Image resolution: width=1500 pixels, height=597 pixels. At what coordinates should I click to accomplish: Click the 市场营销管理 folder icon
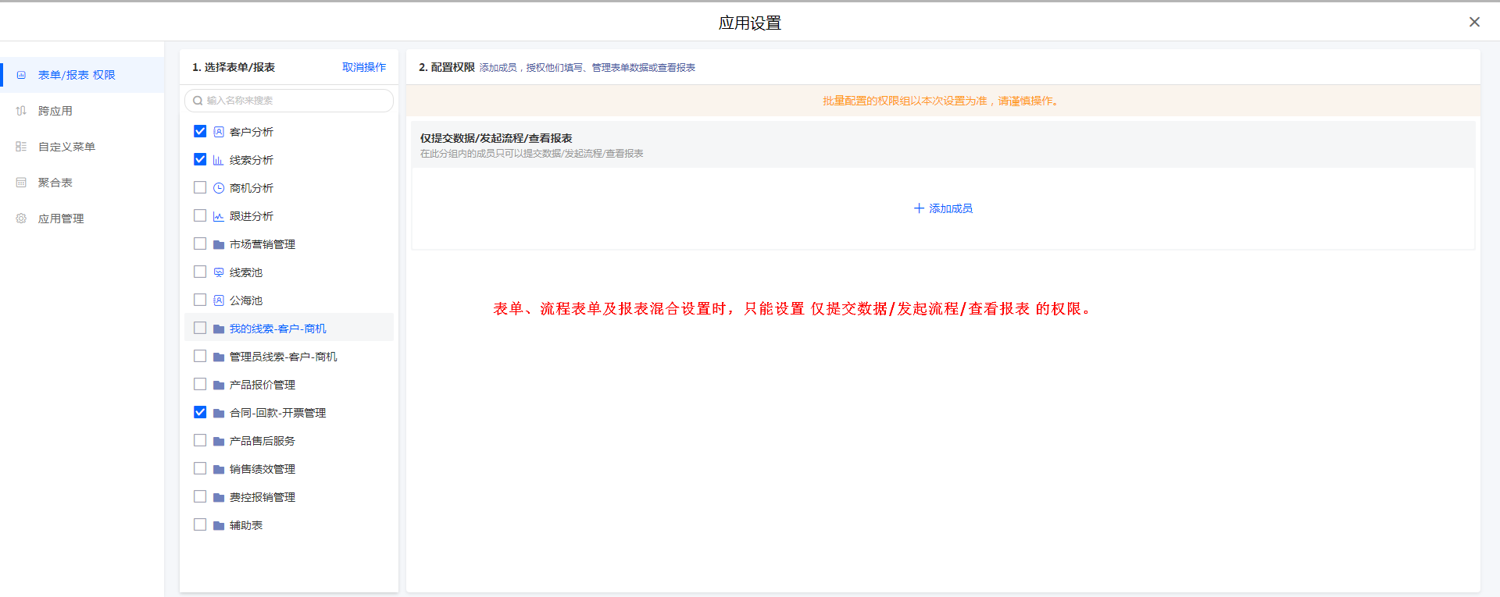[x=219, y=244]
